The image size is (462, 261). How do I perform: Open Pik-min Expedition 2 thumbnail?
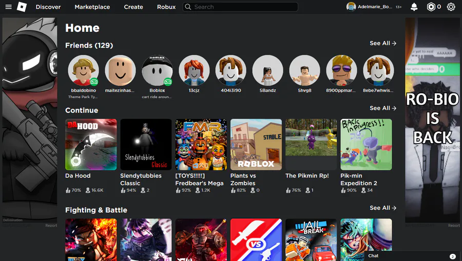click(x=366, y=145)
